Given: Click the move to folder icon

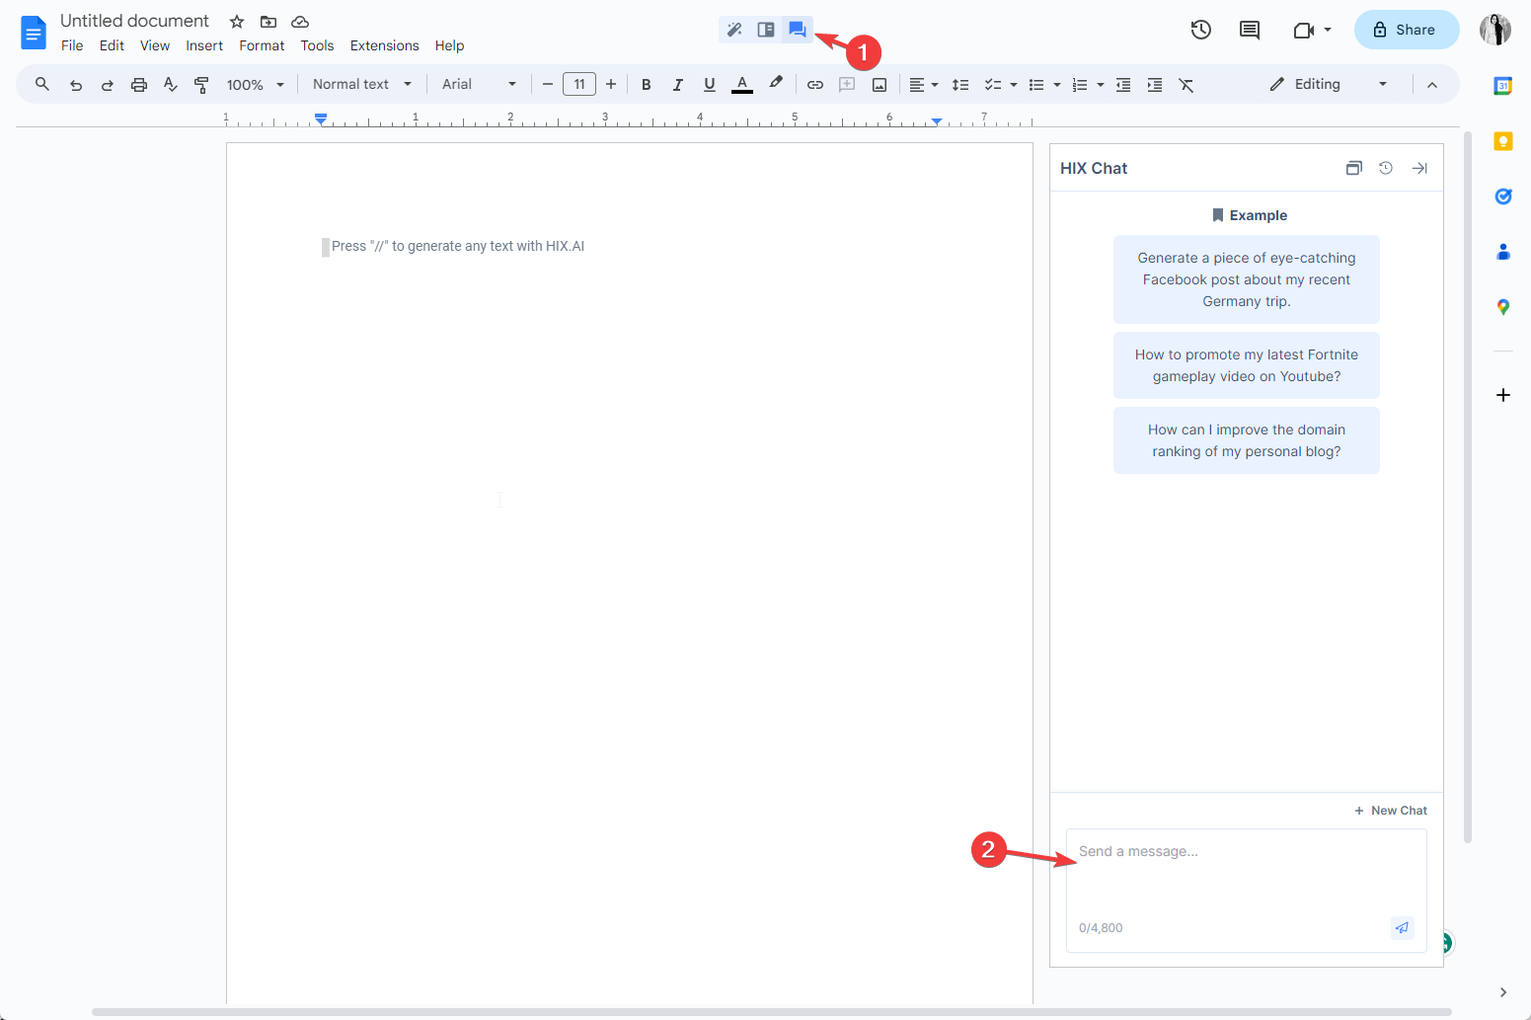Looking at the screenshot, I should coord(268,22).
